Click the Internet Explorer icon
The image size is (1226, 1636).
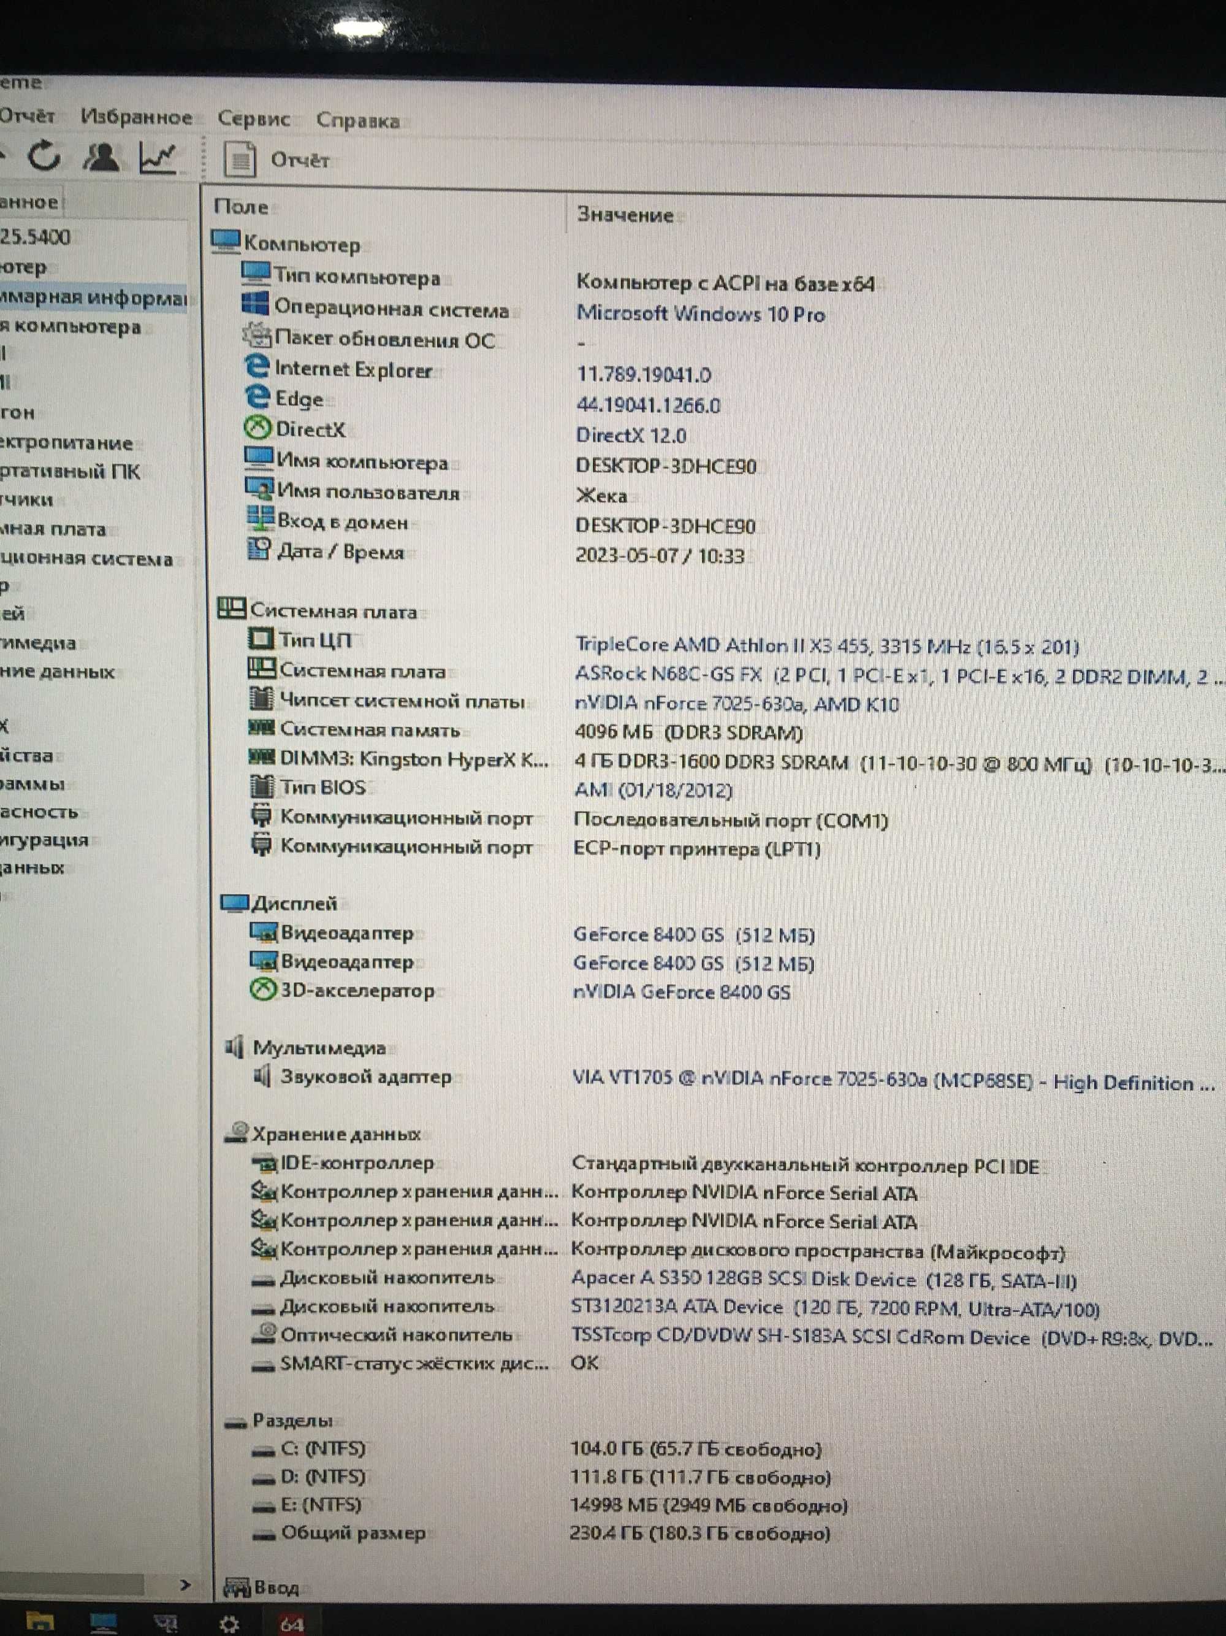tap(256, 366)
